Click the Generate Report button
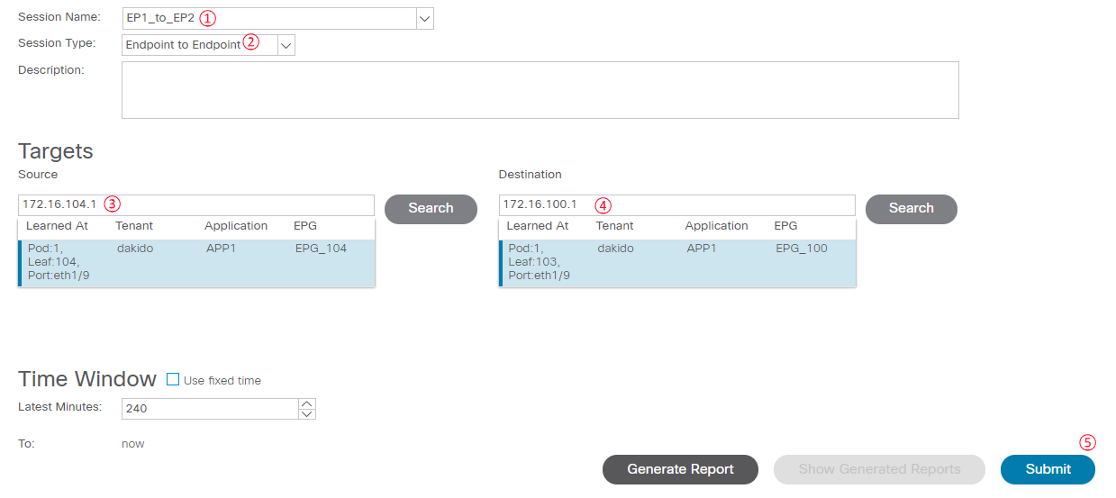 tap(680, 469)
